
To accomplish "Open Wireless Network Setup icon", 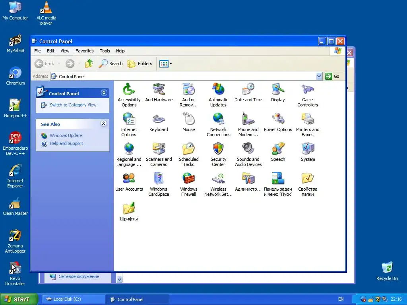I will click(219, 179).
